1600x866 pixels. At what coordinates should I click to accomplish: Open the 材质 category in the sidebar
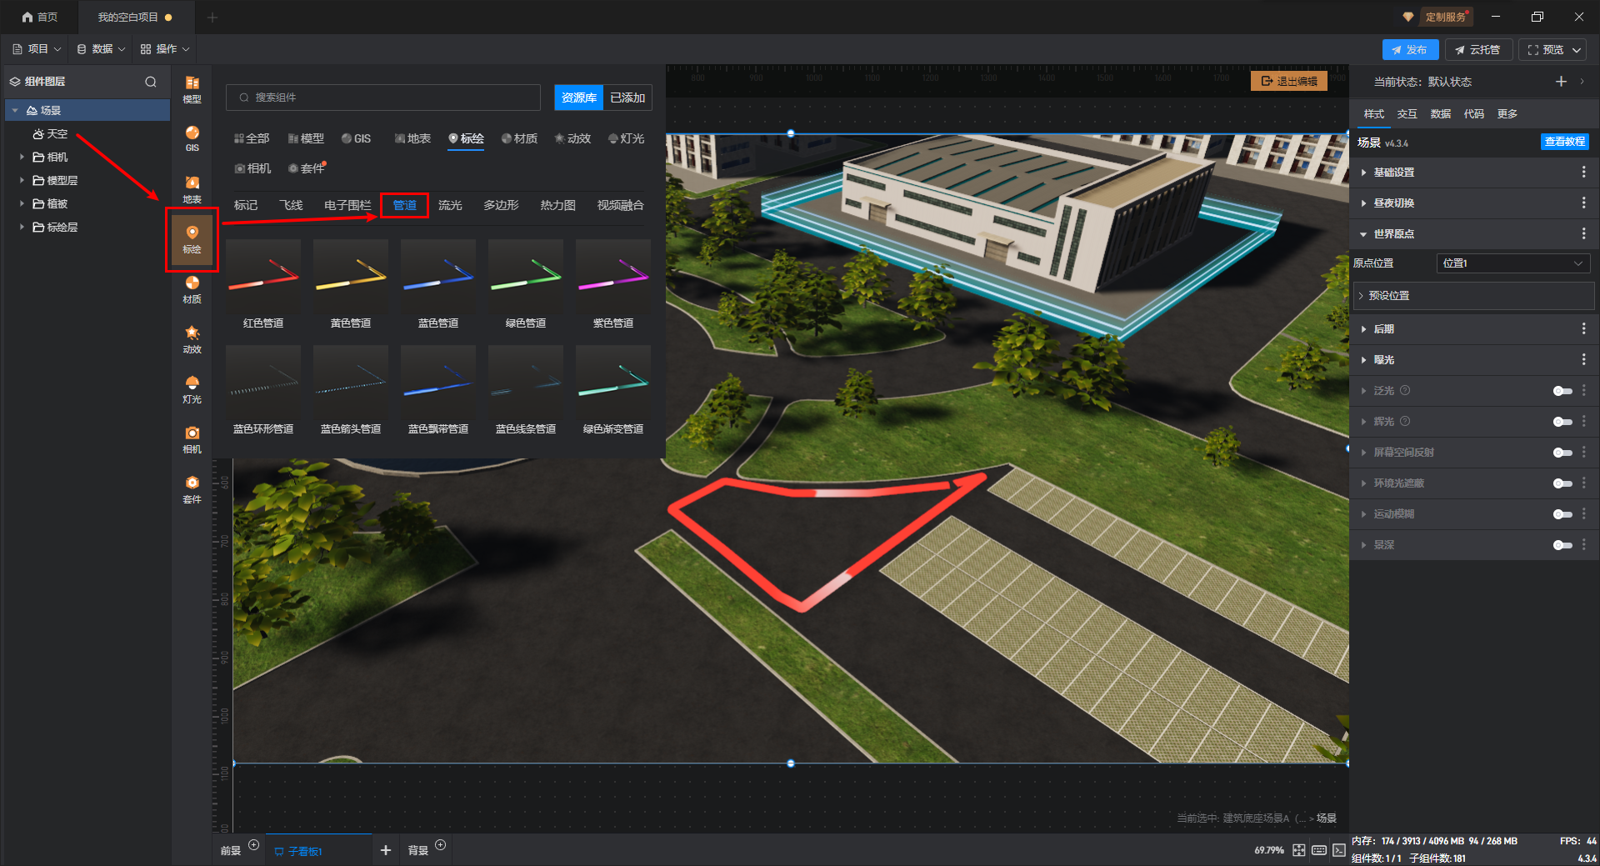pyautogui.click(x=192, y=289)
